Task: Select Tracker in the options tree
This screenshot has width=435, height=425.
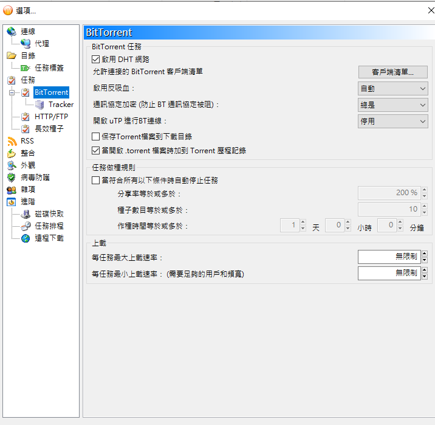Action: coord(61,105)
